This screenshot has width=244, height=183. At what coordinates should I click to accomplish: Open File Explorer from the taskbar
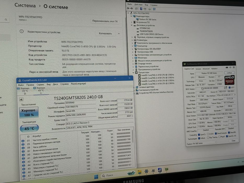click(x=139, y=172)
